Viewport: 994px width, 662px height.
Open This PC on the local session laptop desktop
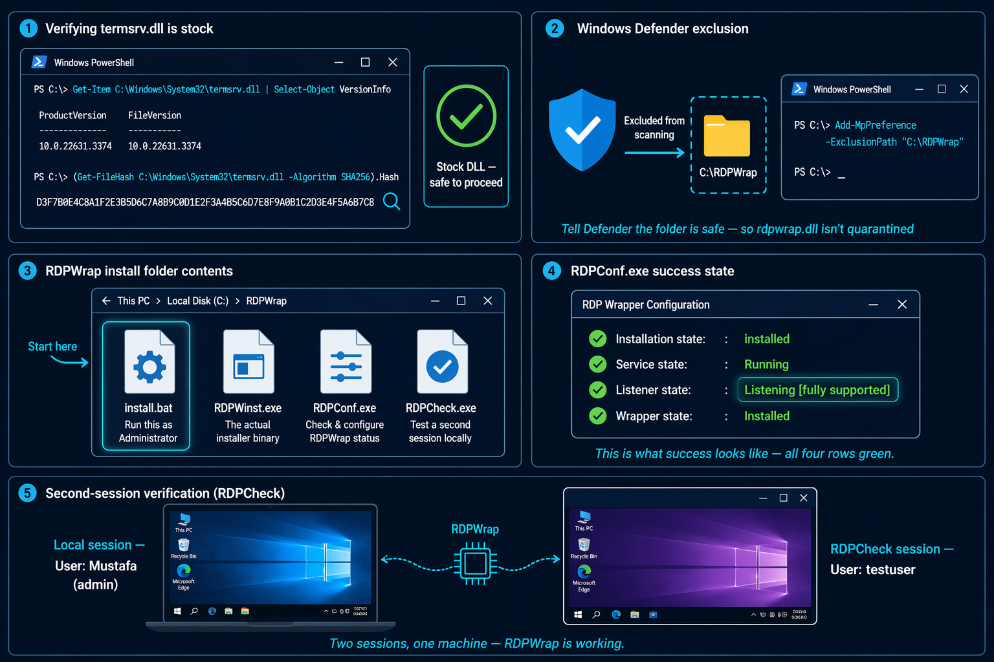coord(184,523)
